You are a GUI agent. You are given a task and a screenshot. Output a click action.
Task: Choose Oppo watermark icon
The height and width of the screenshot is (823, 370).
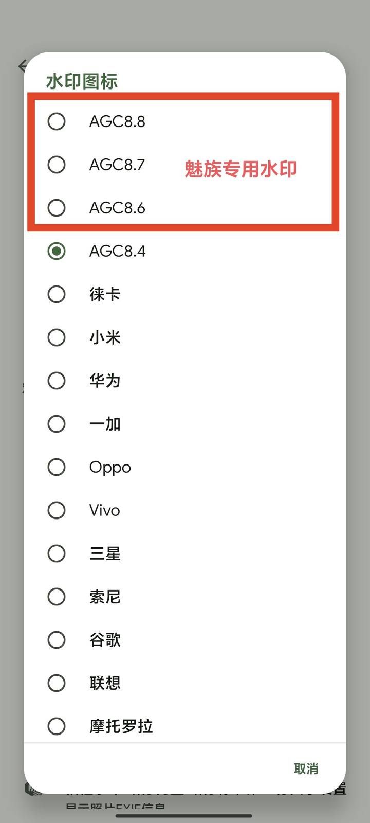point(57,467)
